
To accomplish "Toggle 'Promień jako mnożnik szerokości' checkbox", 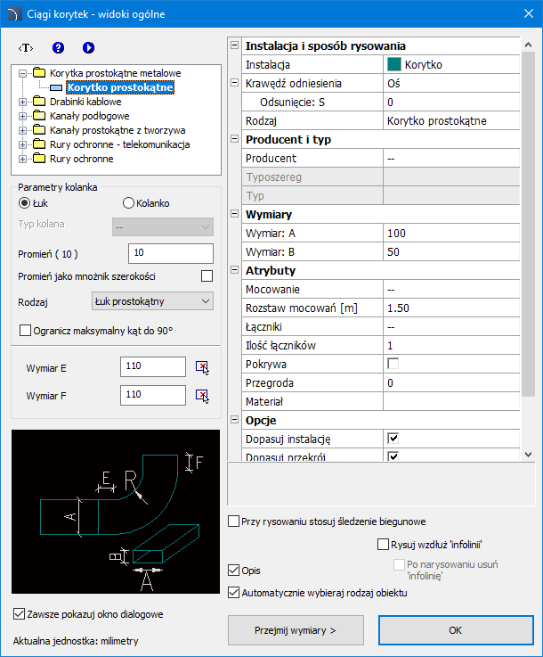I will tap(207, 276).
